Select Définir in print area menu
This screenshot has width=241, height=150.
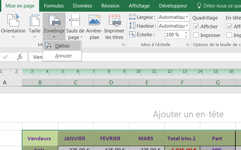pos(62,46)
